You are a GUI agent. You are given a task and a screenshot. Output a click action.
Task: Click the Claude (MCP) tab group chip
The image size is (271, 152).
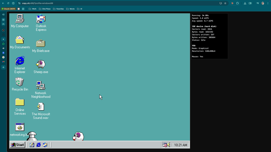click(x=8, y=9)
